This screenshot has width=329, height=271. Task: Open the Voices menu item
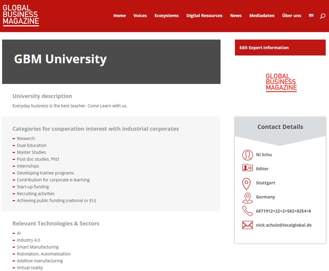[140, 16]
